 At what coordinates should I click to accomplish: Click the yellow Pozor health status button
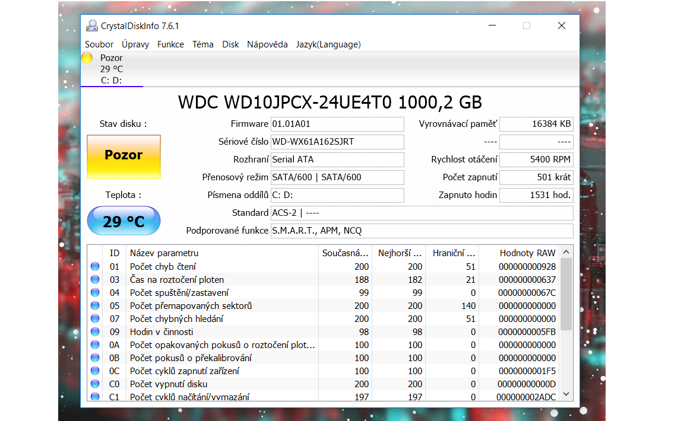click(123, 156)
